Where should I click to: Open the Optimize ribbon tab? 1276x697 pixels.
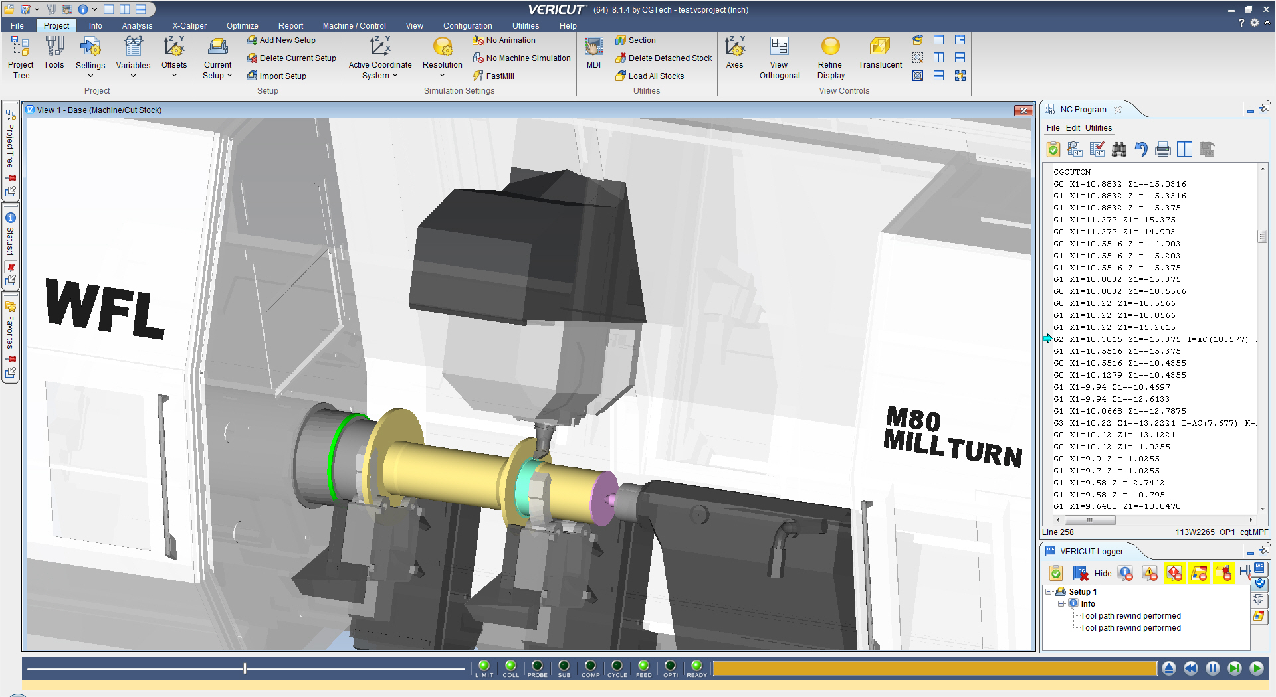(x=242, y=26)
